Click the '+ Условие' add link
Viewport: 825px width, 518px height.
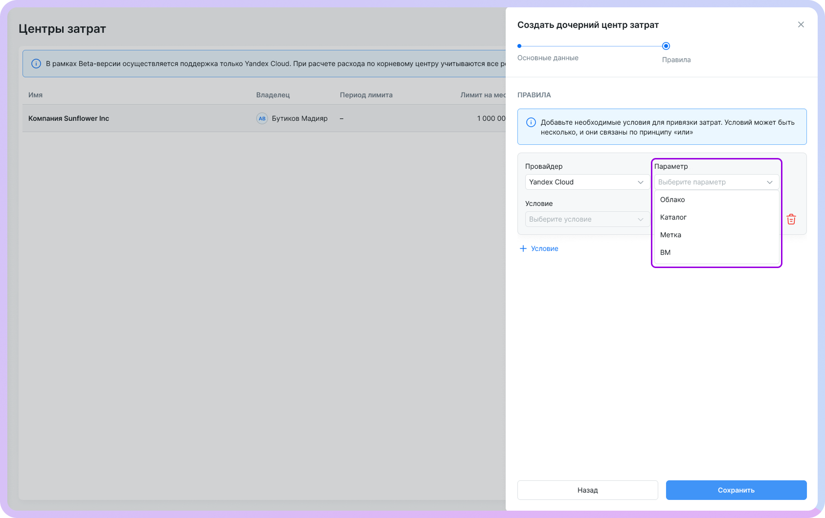pos(544,248)
